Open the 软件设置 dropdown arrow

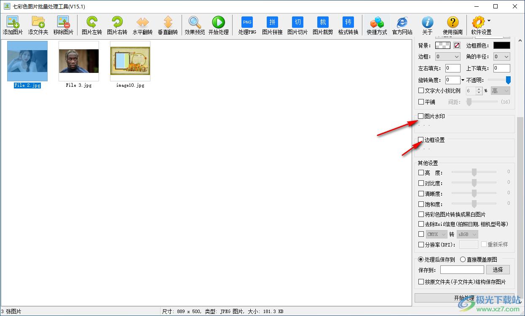coord(489,20)
